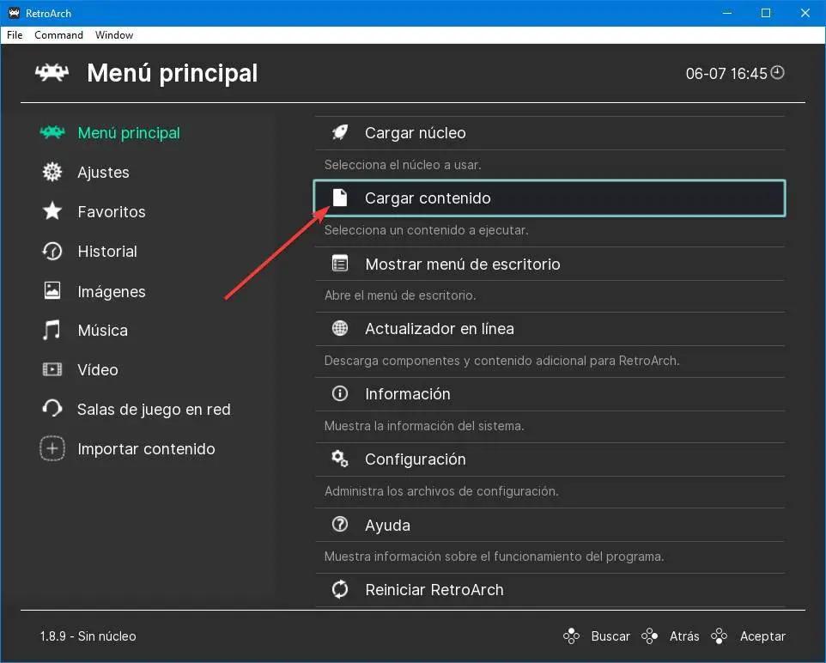The image size is (826, 663).
Task: Minimize the RetroArch window
Action: tap(727, 13)
